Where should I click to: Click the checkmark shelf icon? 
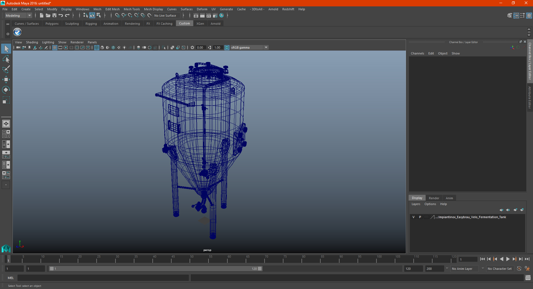(17, 32)
